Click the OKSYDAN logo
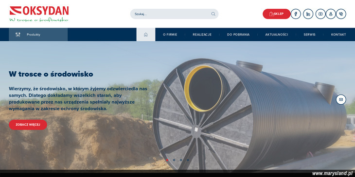Screen dimensions: 355x177 click(39, 14)
